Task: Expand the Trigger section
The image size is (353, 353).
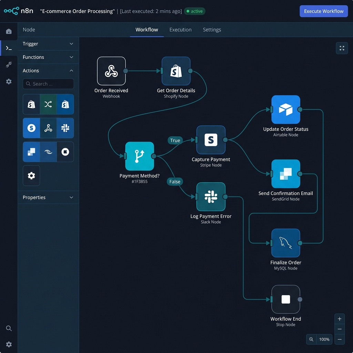Action: (48, 44)
